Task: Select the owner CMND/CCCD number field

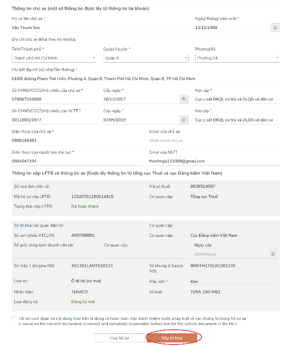Action: point(54,100)
